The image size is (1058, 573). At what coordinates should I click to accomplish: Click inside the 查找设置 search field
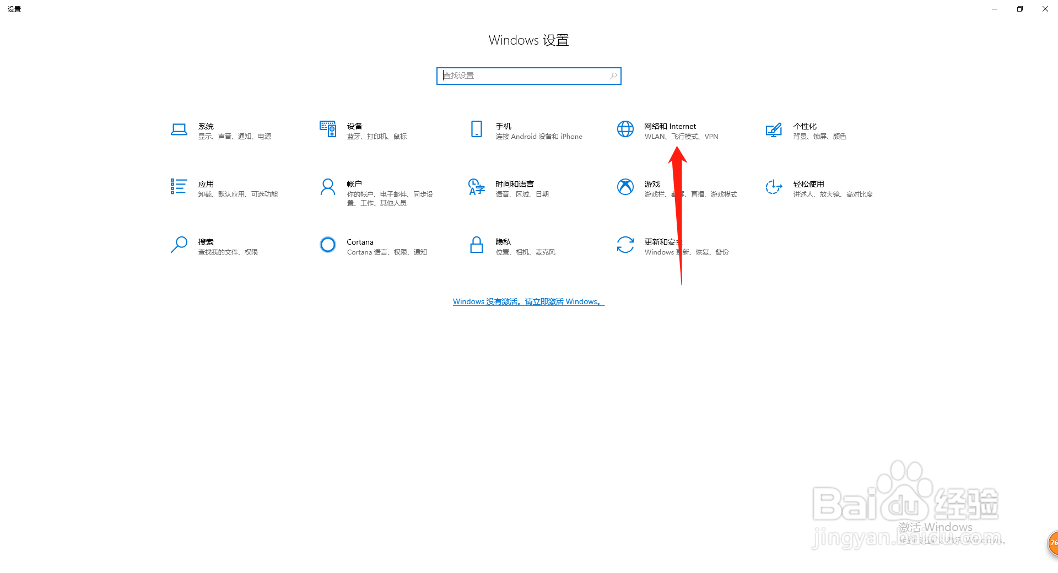[529, 76]
